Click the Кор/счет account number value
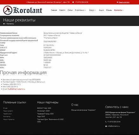This screenshot has width=139, height=135. (52, 55)
